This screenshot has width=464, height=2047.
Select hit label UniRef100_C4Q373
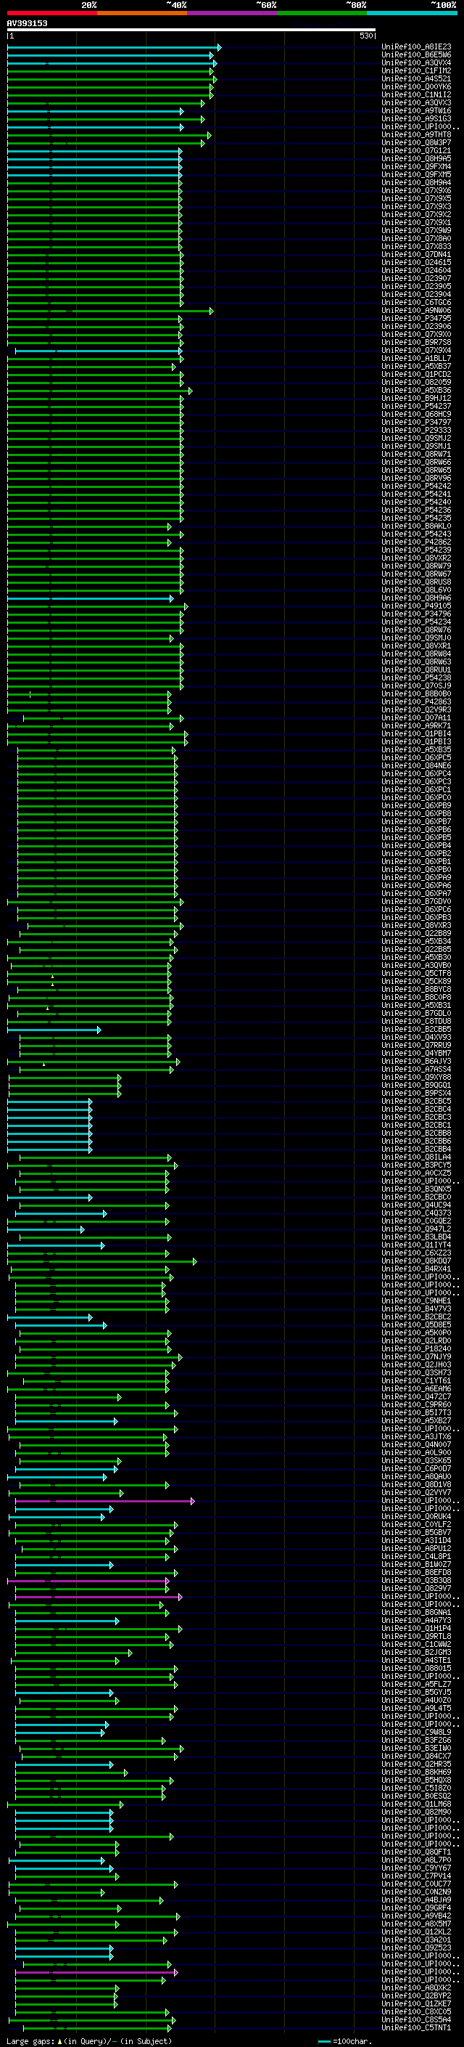tap(416, 1213)
